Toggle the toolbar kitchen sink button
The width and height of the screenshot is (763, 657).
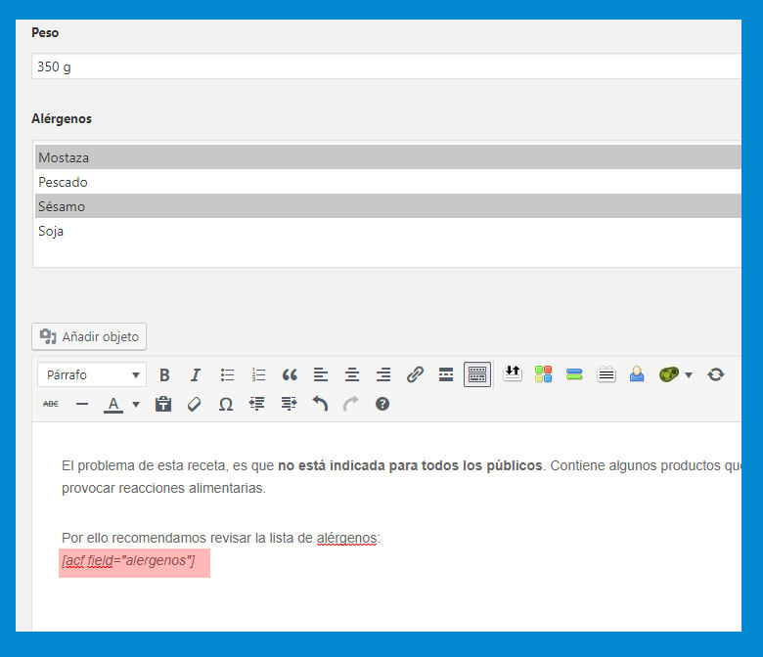pos(477,374)
